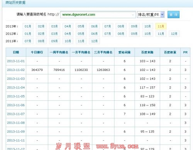Image resolution: width=193 pixels, height=150 pixels.
Task: Select 2012 04月 tab
Action: [68, 34]
